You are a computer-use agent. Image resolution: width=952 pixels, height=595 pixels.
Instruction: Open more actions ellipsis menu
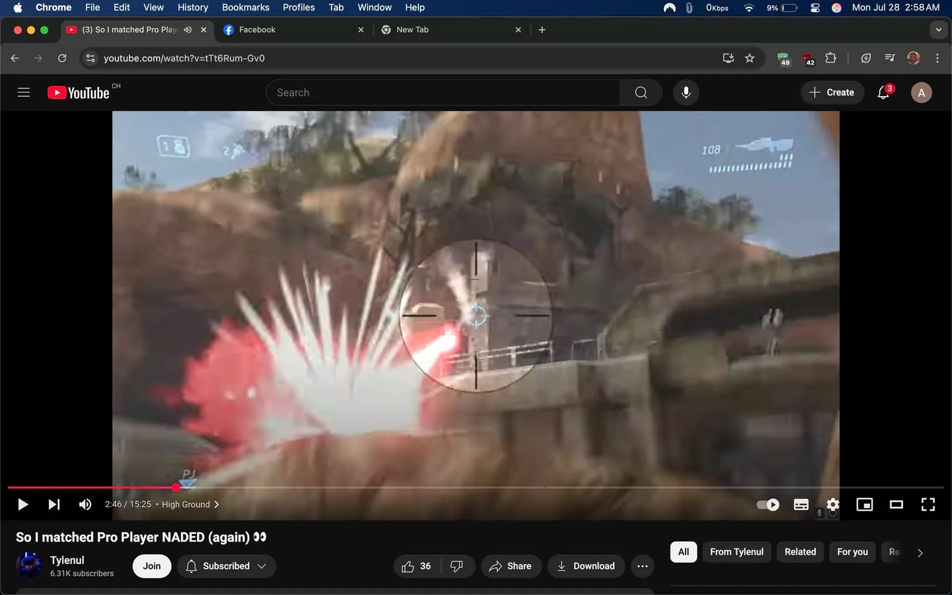pyautogui.click(x=643, y=566)
